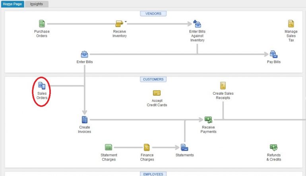Expand the Receive Inventory dropdown arrow
Viewport: 306px width, 176px height.
point(126,21)
